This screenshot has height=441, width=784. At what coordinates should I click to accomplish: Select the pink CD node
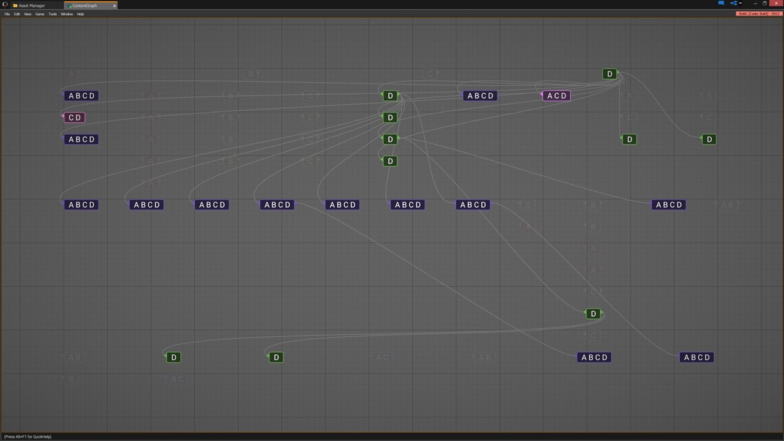75,118
